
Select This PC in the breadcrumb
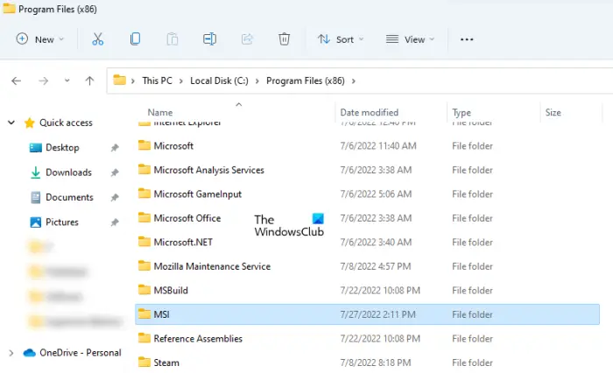[x=157, y=81]
